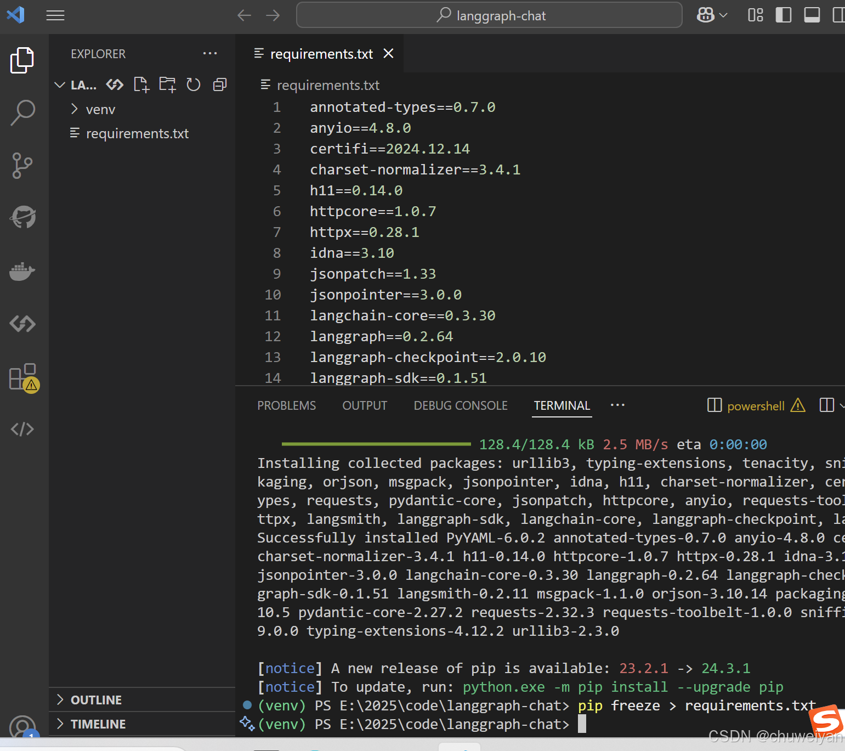
Task: Open the terminal profile dropdown
Action: (x=841, y=405)
